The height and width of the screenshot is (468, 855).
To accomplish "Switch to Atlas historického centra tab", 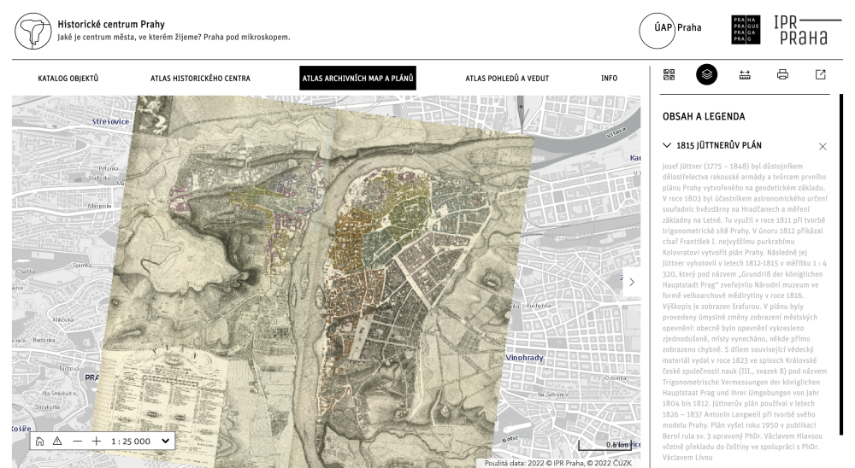I will tap(200, 79).
